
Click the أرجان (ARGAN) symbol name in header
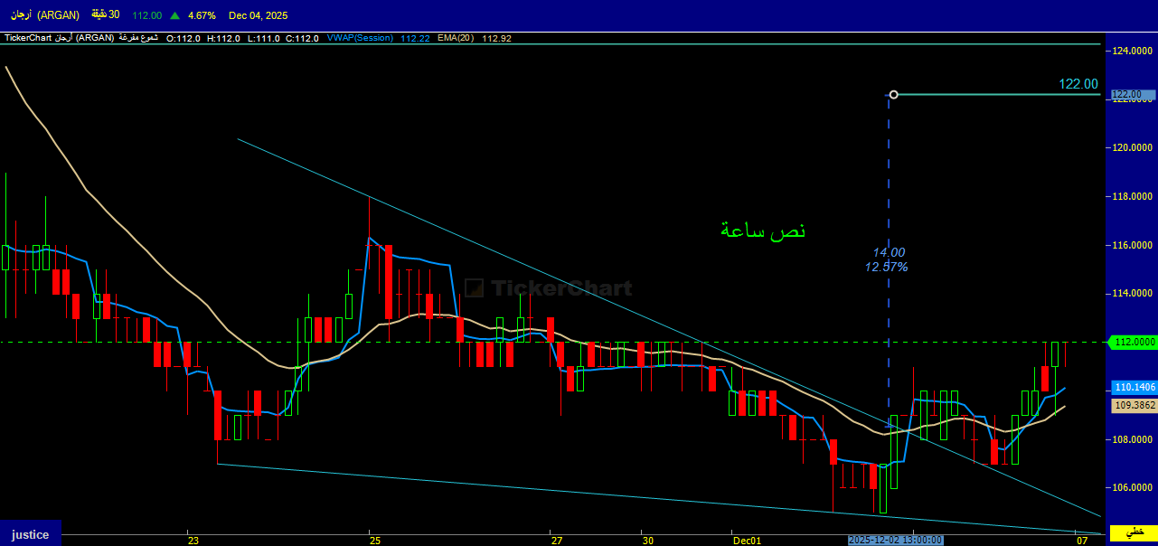pyautogui.click(x=45, y=15)
